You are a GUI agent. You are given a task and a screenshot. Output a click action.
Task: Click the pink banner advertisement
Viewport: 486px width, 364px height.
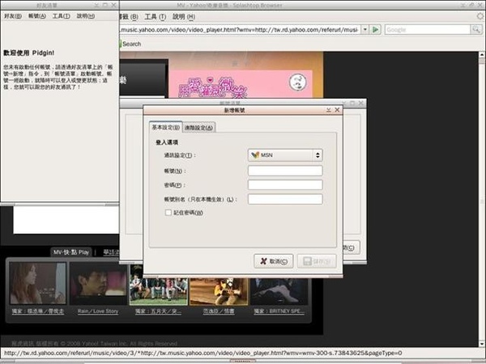point(241,83)
